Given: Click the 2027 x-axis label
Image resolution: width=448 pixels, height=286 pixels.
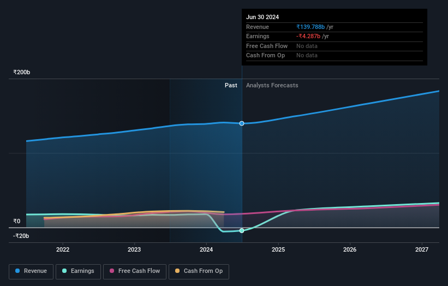Looking at the screenshot, I should pyautogui.click(x=422, y=249).
